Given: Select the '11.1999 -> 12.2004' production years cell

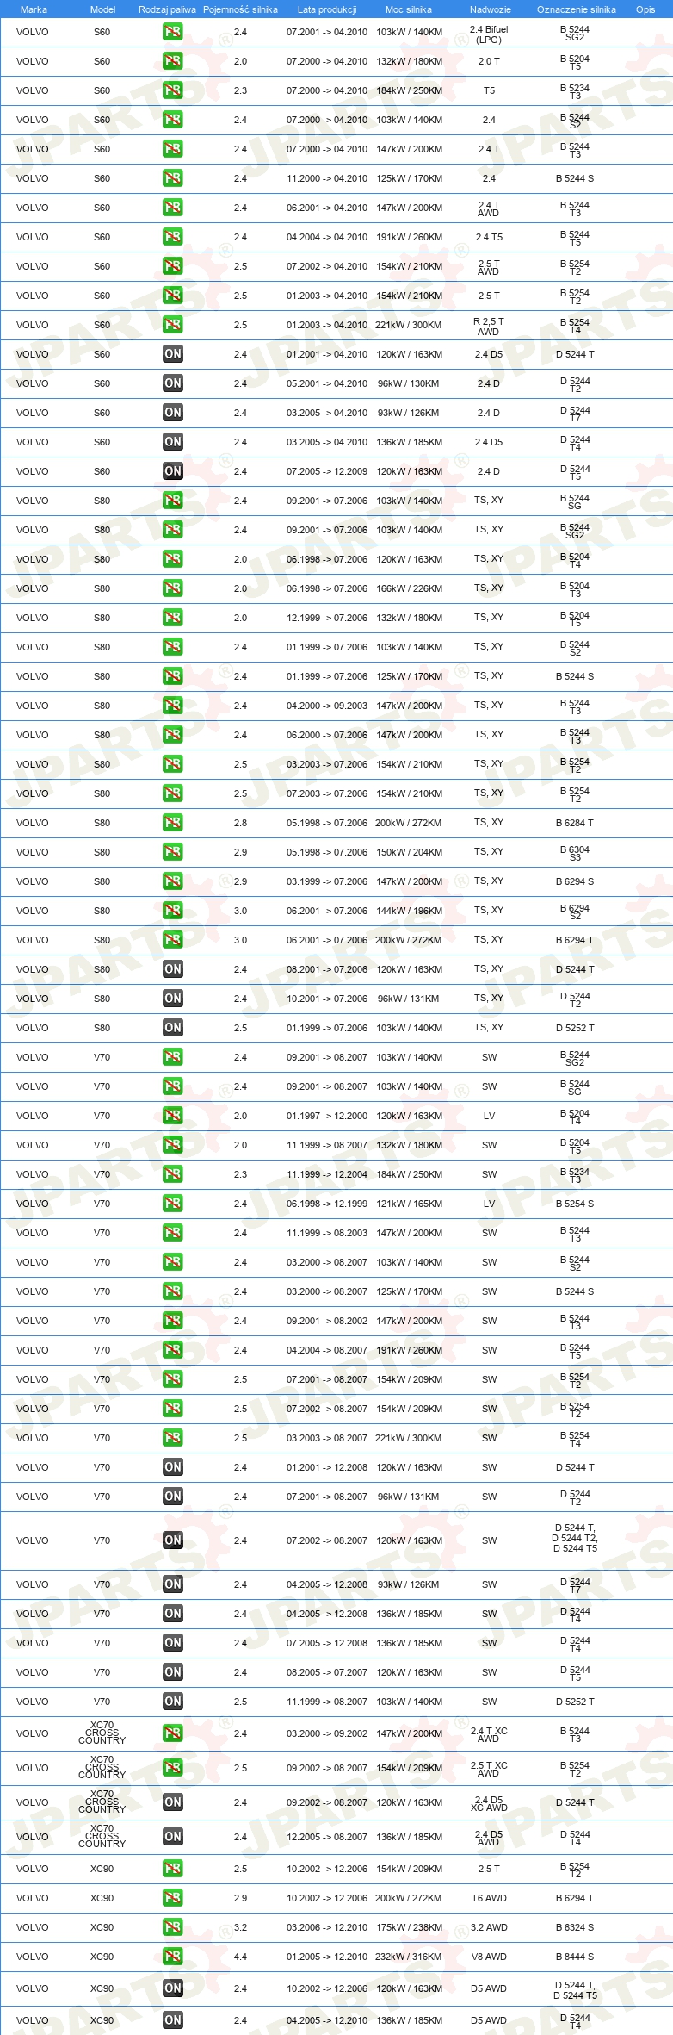Looking at the screenshot, I should pos(327,1174).
